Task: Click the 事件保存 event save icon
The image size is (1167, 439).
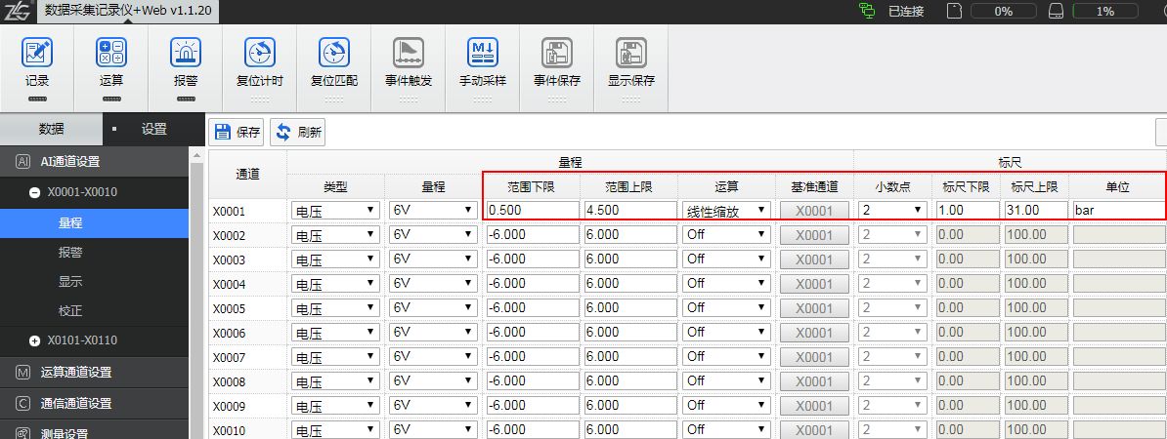Action: tap(556, 53)
